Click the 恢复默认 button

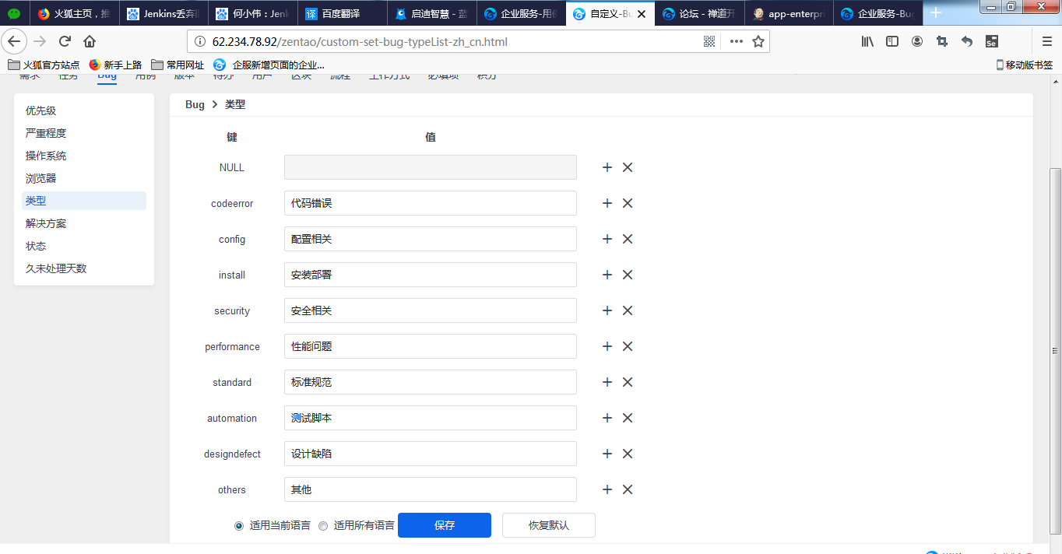coord(548,525)
